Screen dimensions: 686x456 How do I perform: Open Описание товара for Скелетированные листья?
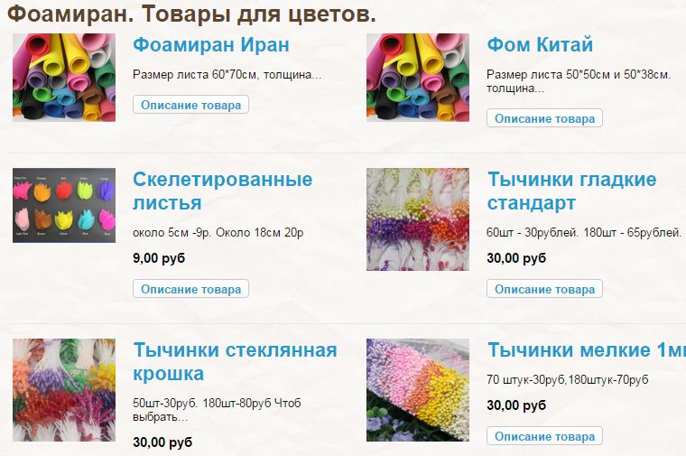(x=190, y=289)
